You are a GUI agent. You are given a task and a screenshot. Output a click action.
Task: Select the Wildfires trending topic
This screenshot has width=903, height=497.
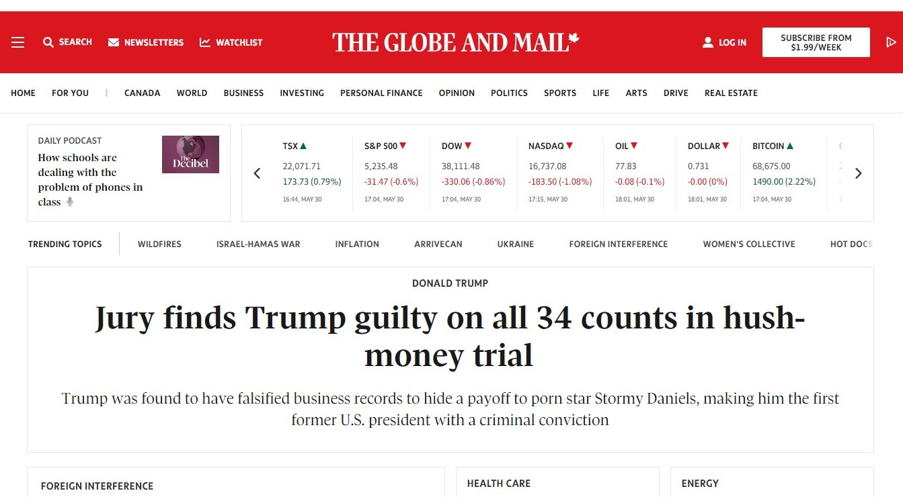(x=159, y=244)
